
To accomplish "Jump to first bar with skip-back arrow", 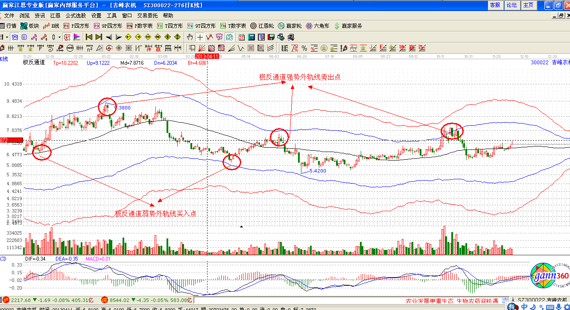I will [89, 37].
